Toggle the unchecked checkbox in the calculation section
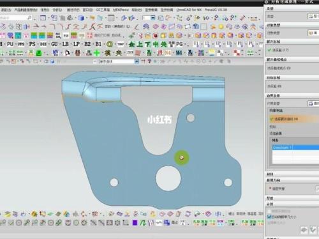 (x=269, y=211)
